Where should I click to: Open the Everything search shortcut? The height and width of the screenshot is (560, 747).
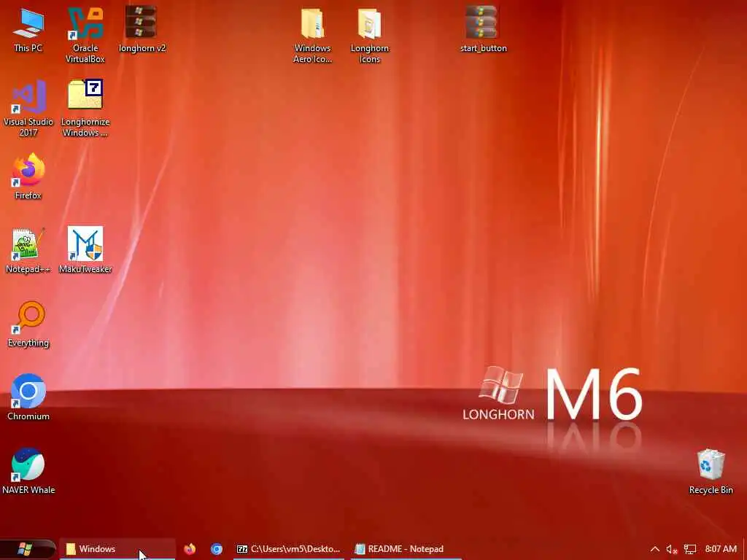[28, 324]
